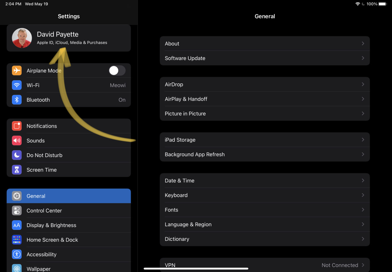
Task: Open Control Center via its toggle icon
Action: 17,211
